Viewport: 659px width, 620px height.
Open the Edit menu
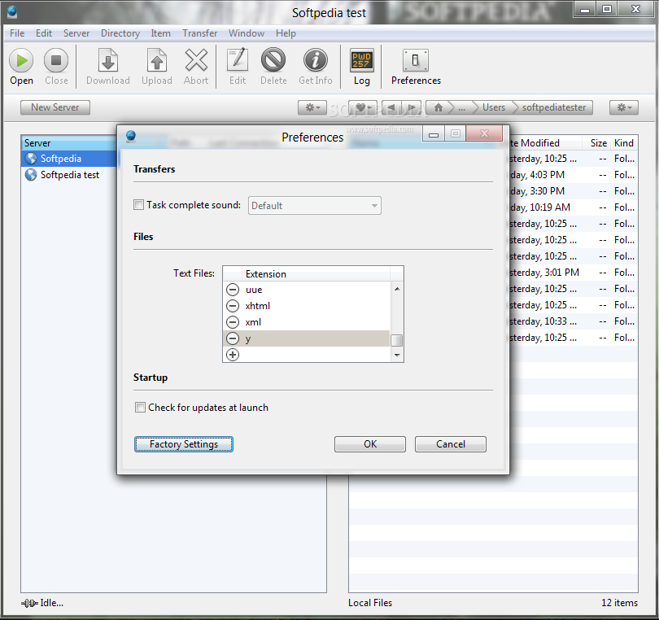pyautogui.click(x=44, y=33)
